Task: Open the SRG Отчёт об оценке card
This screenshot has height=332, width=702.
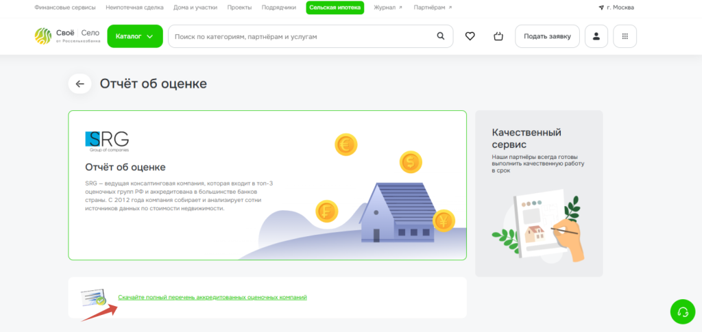Action: pyautogui.click(x=267, y=185)
